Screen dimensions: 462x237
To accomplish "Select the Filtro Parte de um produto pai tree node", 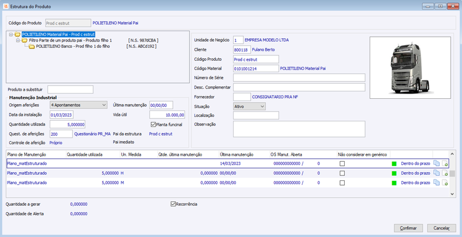I will click(x=70, y=40).
